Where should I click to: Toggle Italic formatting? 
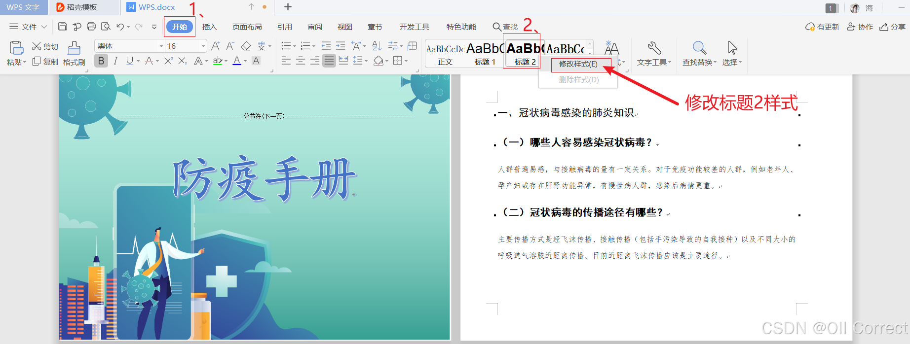[115, 61]
